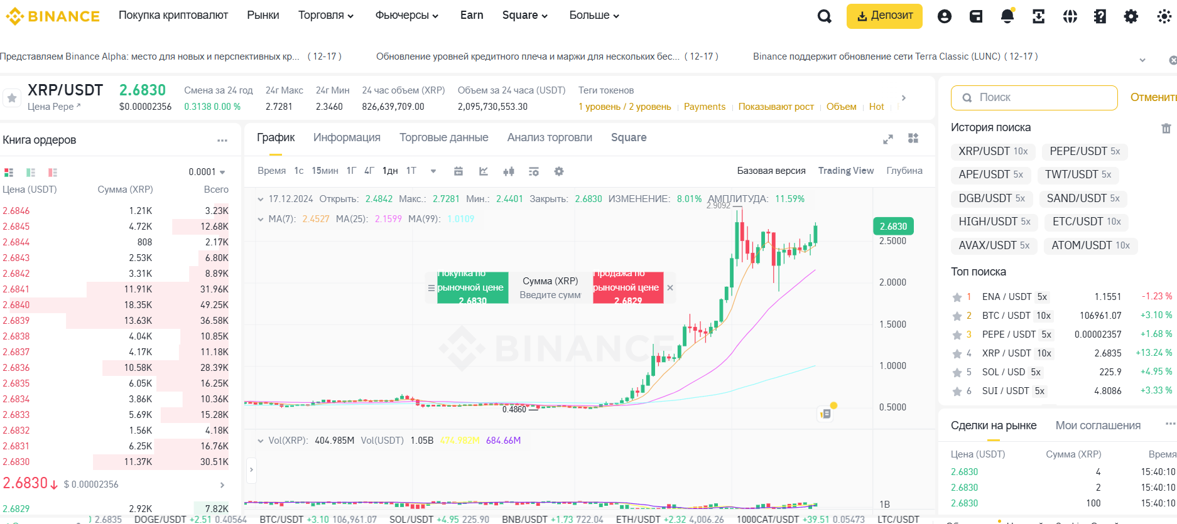Click Покупка по рыночной цене button
Image resolution: width=1177 pixels, height=524 pixels.
pyautogui.click(x=472, y=288)
